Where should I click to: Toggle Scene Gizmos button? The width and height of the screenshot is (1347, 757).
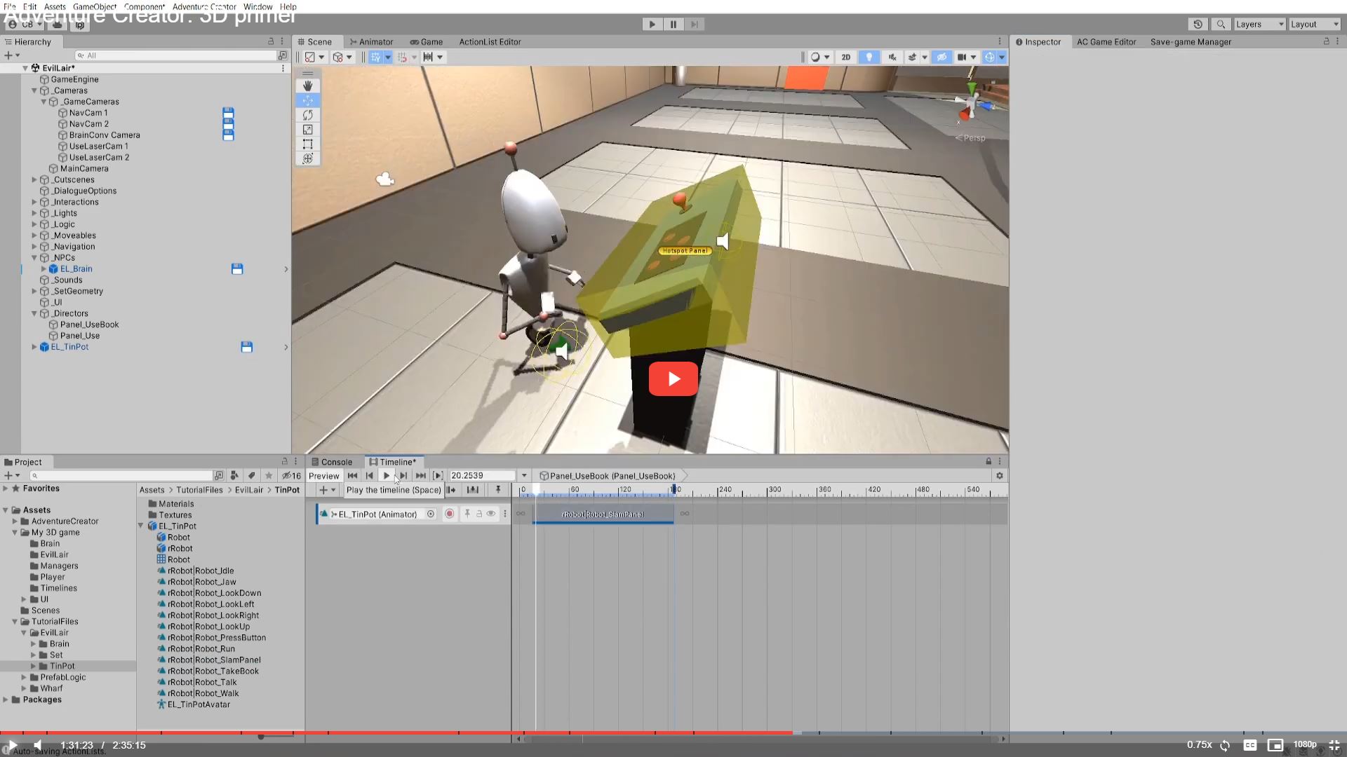coord(989,57)
